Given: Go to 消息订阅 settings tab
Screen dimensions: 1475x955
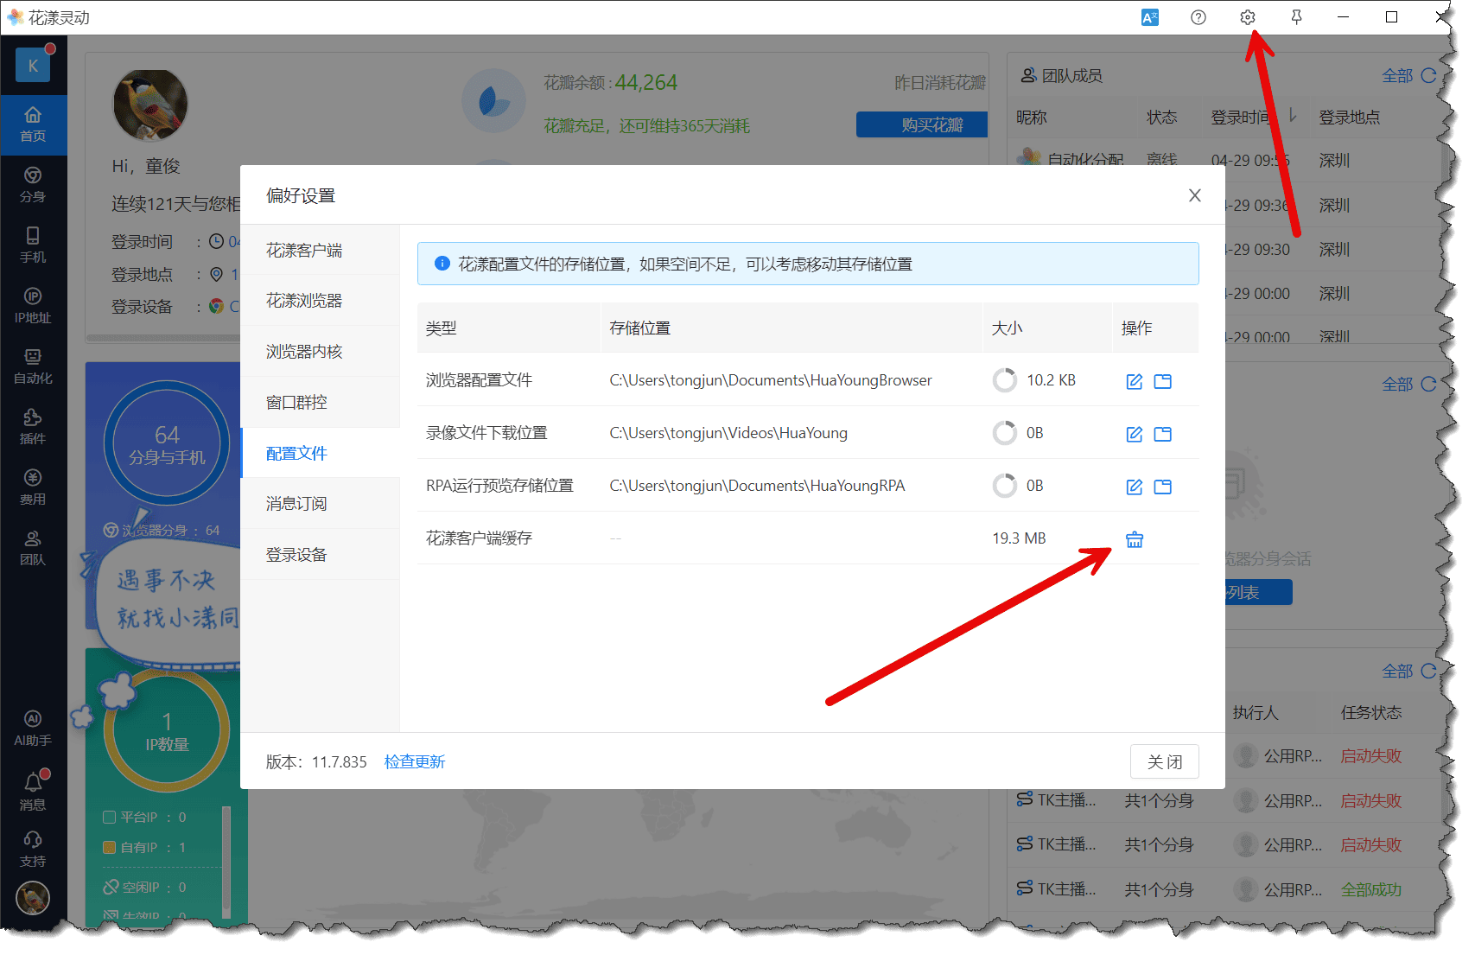Looking at the screenshot, I should (x=296, y=504).
